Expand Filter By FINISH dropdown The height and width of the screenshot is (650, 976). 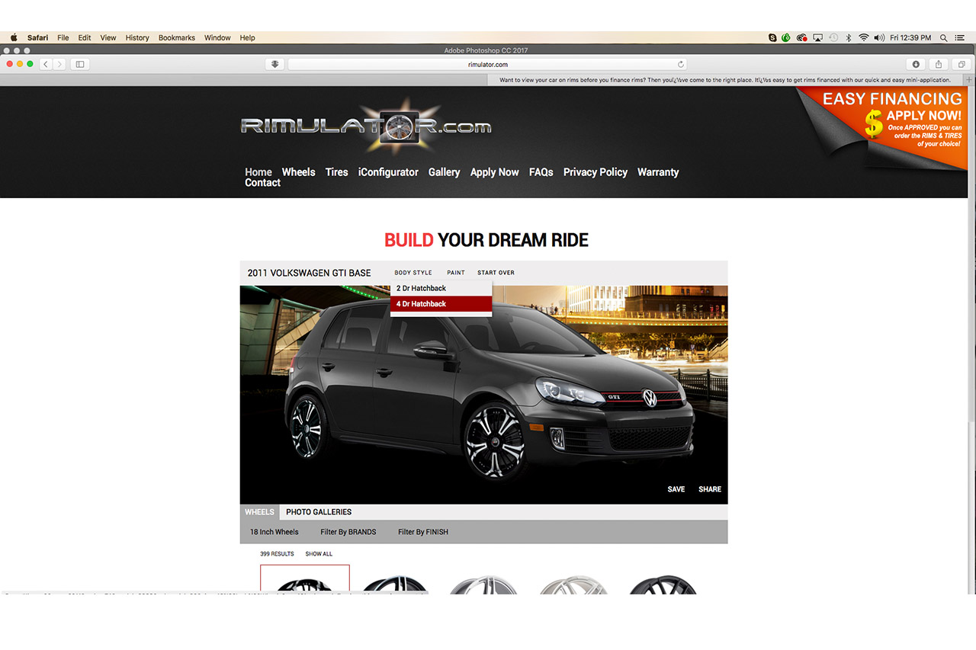(423, 532)
